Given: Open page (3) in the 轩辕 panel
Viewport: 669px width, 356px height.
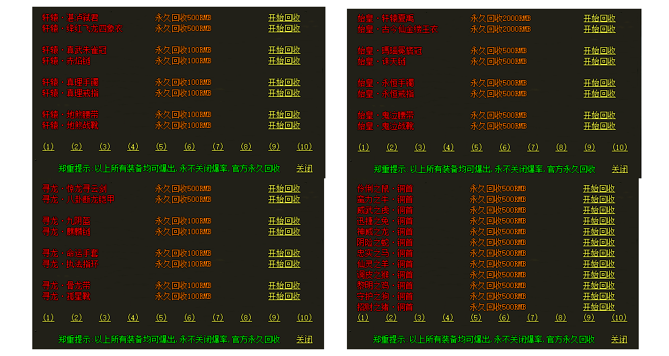Looking at the screenshot, I should [105, 147].
